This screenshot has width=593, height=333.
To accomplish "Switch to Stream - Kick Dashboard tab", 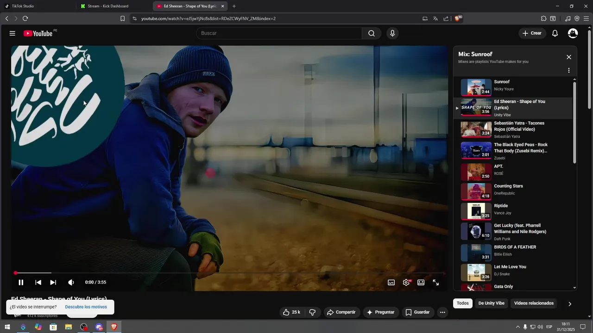I will click(114, 6).
